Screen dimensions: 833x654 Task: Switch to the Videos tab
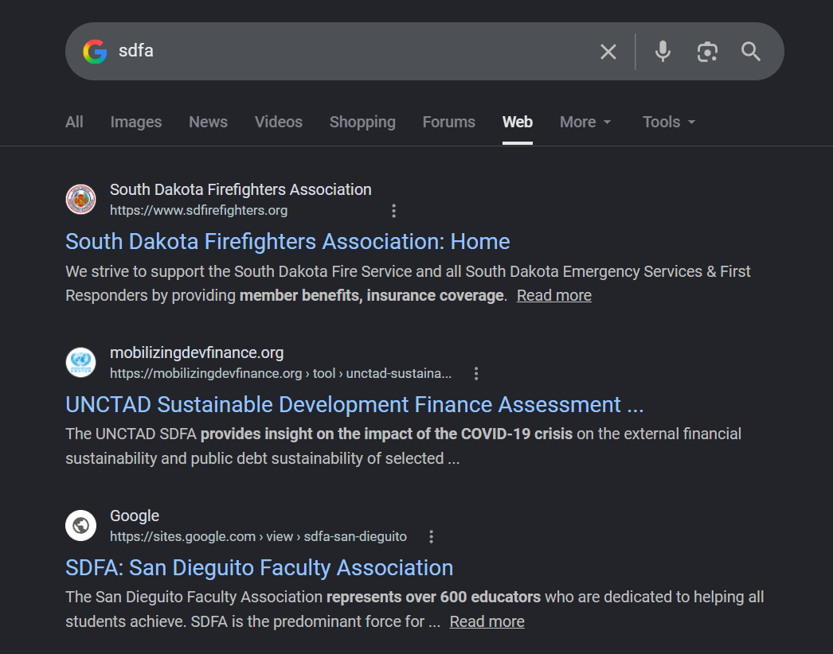(x=279, y=122)
